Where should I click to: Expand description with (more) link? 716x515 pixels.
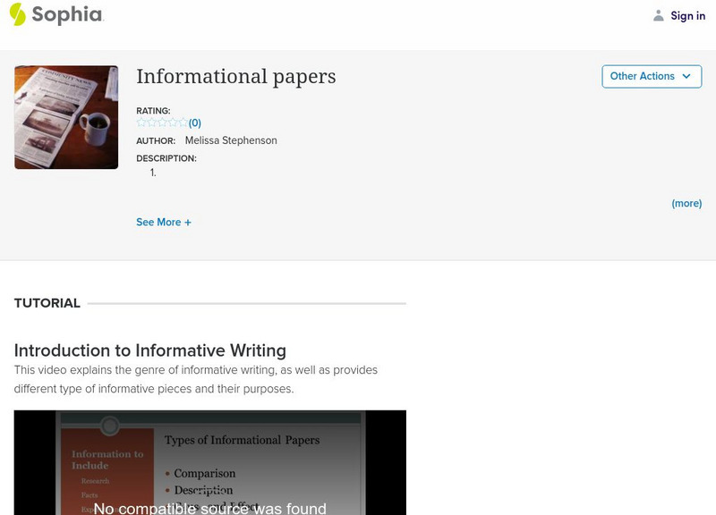pos(686,204)
